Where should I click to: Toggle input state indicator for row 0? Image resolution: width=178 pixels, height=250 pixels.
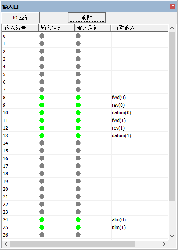42,36
